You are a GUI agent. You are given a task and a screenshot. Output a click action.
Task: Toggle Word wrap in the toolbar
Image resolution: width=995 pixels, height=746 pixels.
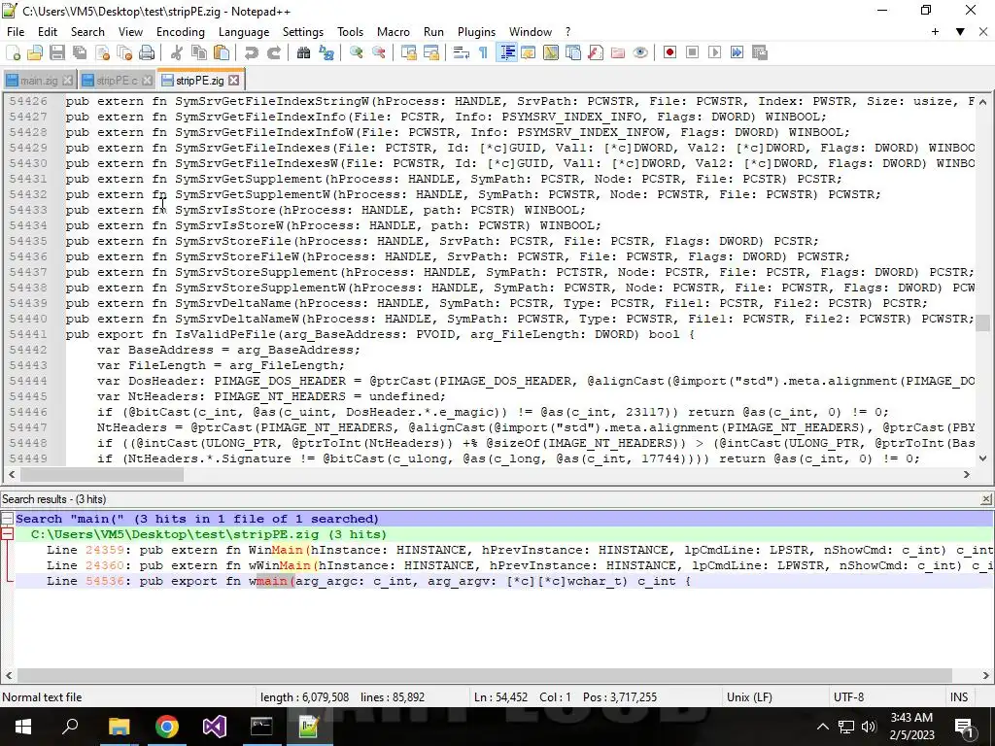tap(462, 52)
